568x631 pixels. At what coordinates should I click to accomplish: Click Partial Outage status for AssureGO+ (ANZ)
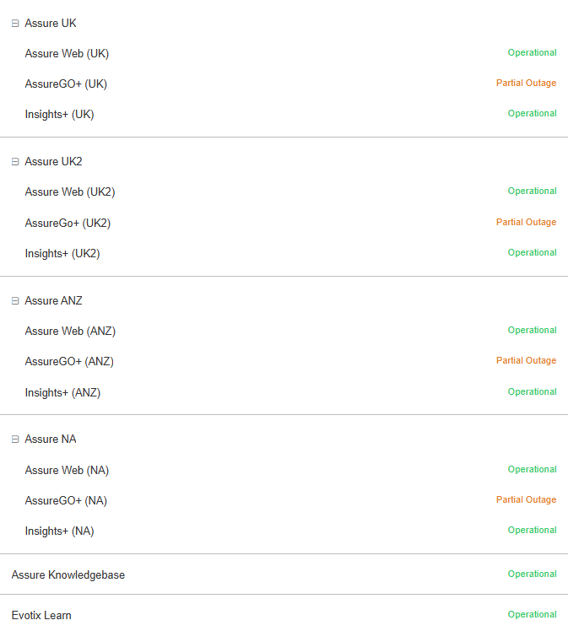[526, 360]
